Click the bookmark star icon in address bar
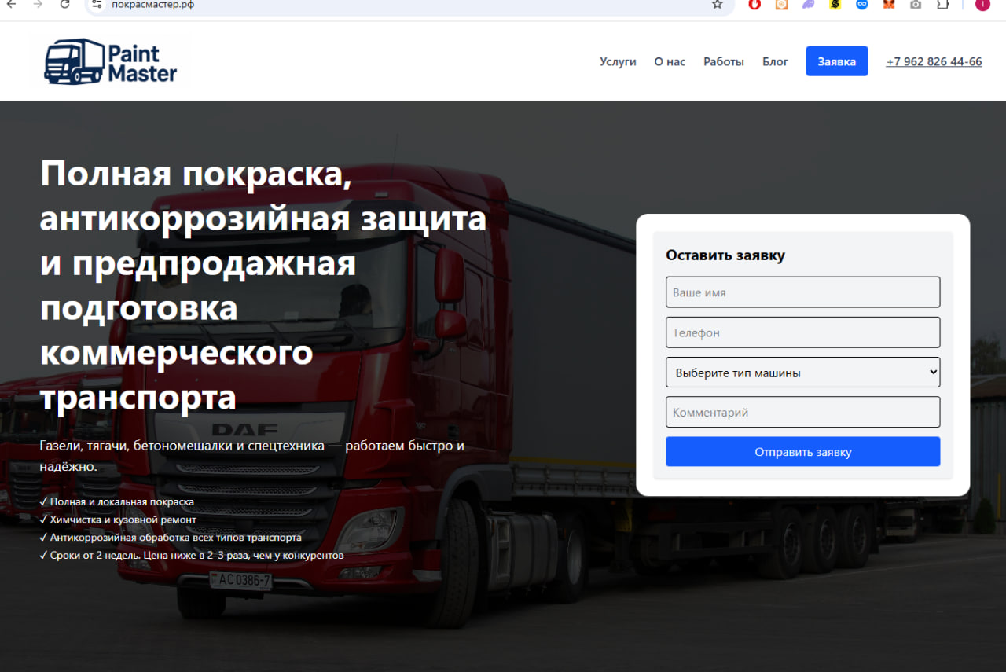Image resolution: width=1006 pixels, height=672 pixels. (x=716, y=4)
